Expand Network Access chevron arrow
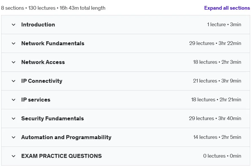The height and width of the screenshot is (167, 251). (x=14, y=62)
